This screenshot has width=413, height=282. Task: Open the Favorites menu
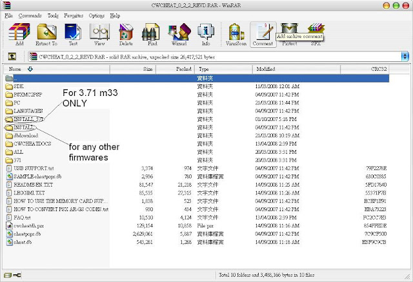[x=74, y=15]
